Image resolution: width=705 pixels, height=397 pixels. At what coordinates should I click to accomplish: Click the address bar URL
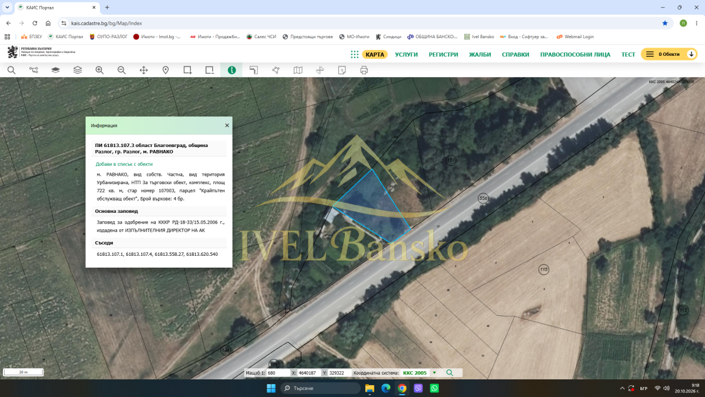point(107,23)
